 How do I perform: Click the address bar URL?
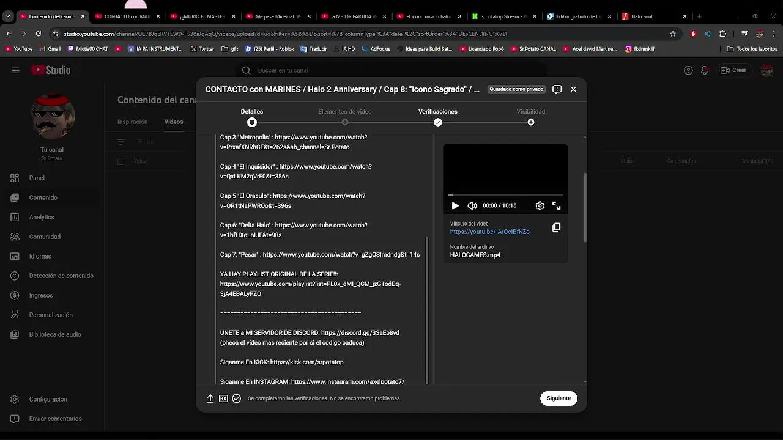pyautogui.click(x=285, y=34)
